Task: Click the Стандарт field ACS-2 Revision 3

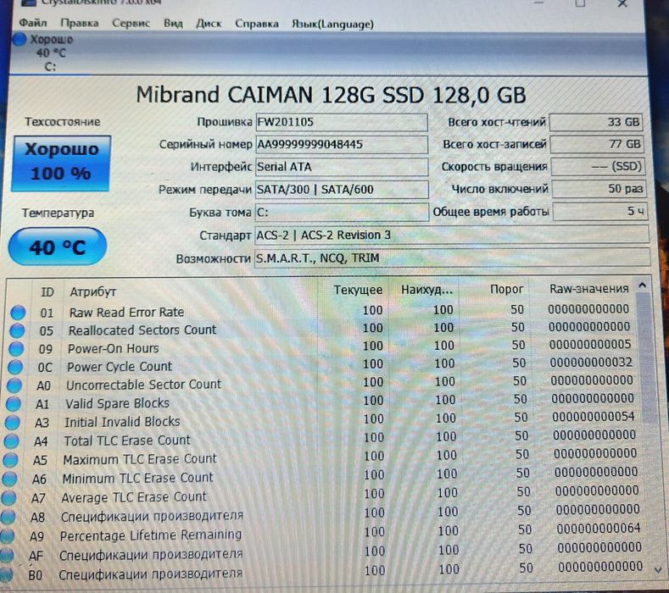Action: point(452,235)
